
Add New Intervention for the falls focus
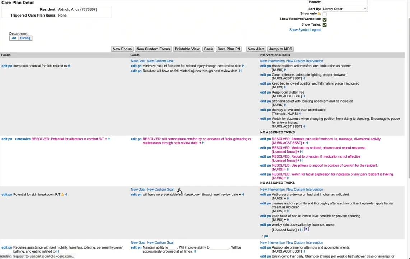tap(272, 61)
